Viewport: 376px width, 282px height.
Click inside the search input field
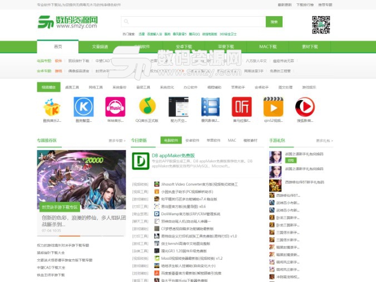pos(193,22)
